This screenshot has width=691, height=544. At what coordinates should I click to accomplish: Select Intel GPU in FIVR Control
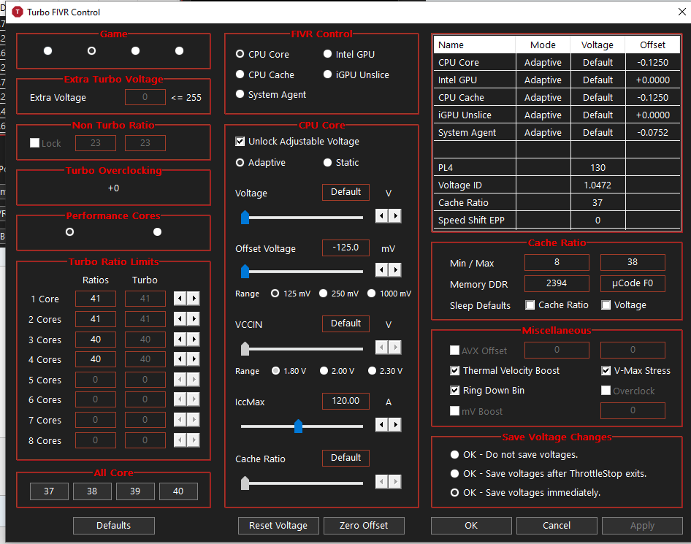[x=349, y=54]
